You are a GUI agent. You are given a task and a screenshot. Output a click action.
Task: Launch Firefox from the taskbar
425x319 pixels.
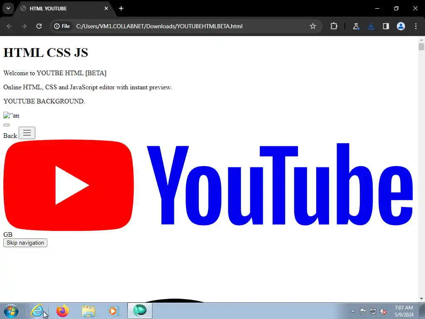63,311
